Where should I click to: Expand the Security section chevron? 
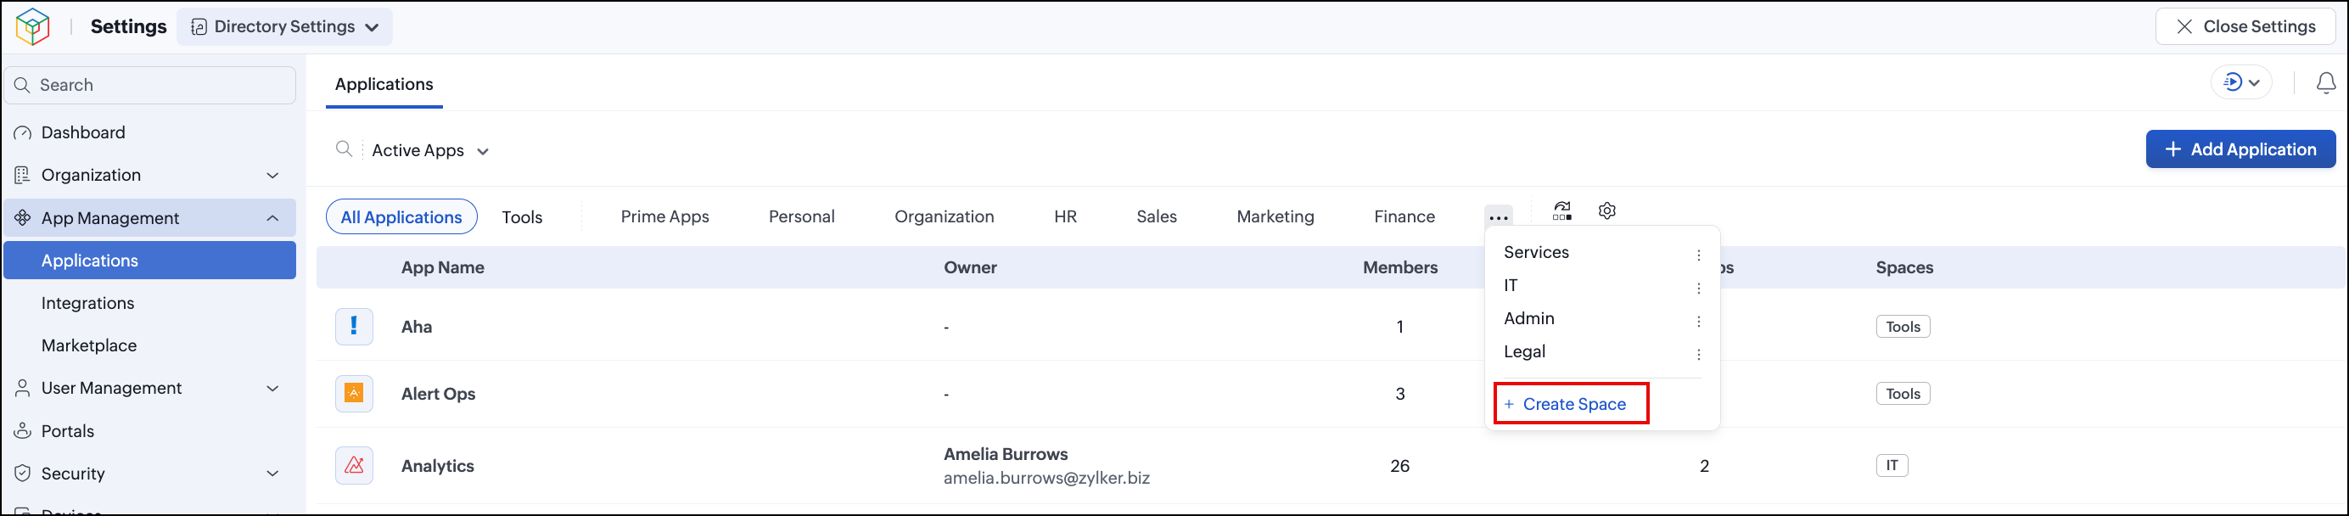pyautogui.click(x=272, y=474)
